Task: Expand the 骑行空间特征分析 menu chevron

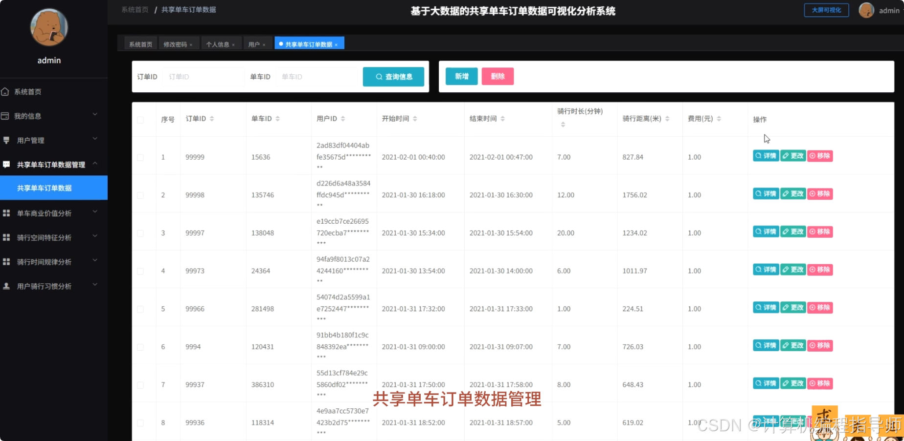Action: coord(95,236)
